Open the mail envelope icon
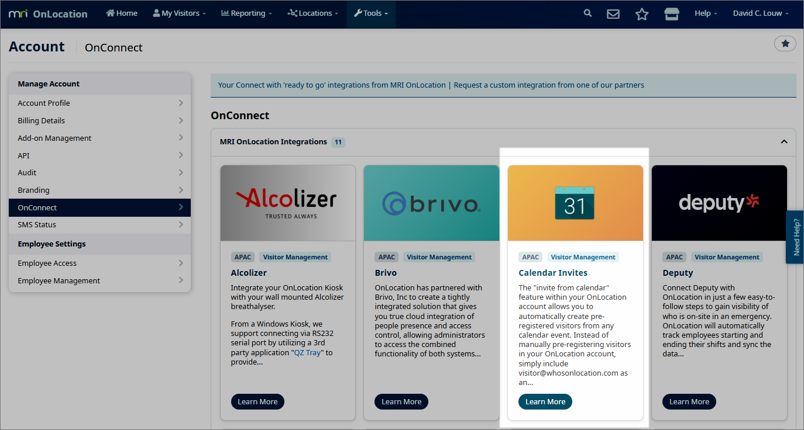 point(613,14)
